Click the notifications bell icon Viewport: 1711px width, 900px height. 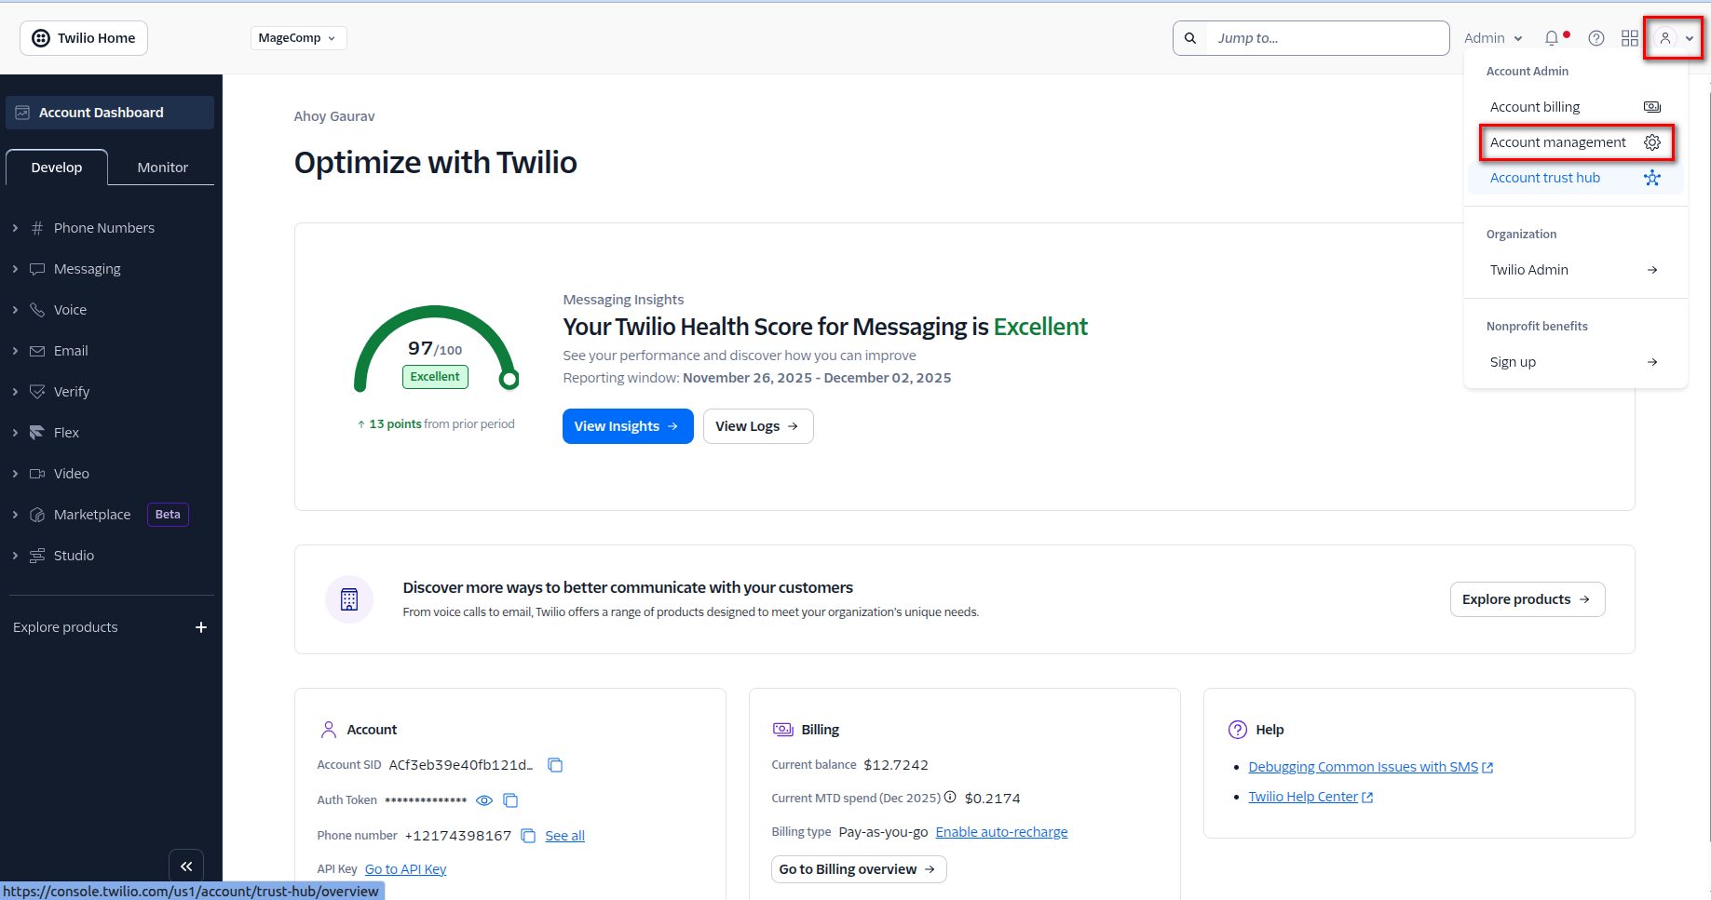tap(1552, 38)
